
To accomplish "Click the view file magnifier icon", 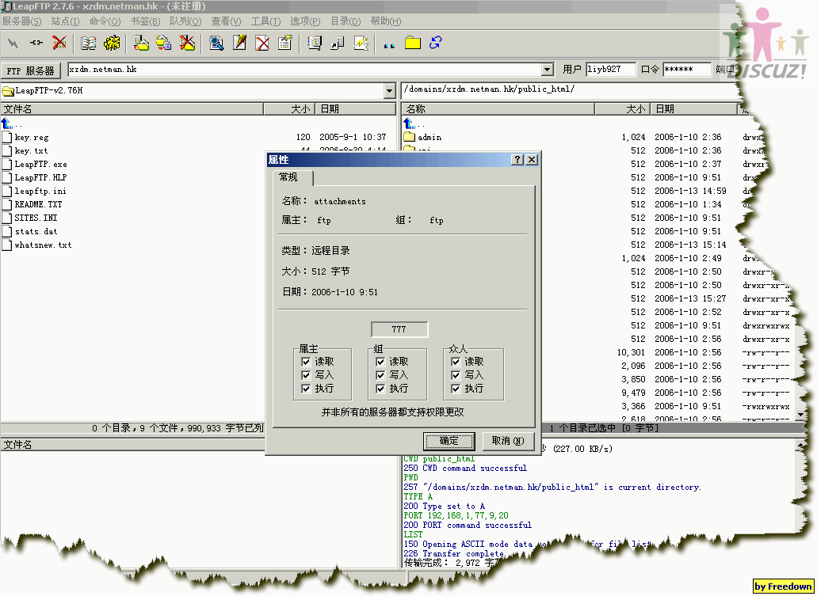I will point(216,44).
